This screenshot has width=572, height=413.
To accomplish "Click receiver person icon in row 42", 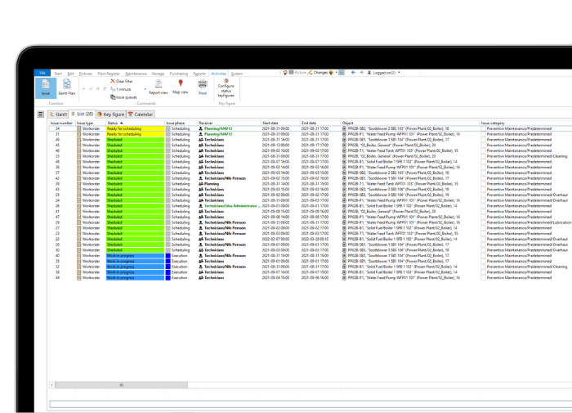I will [x=201, y=178].
